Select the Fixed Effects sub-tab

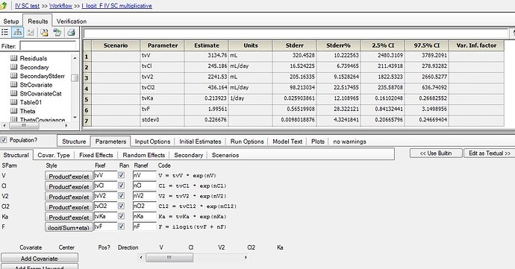[96, 155]
